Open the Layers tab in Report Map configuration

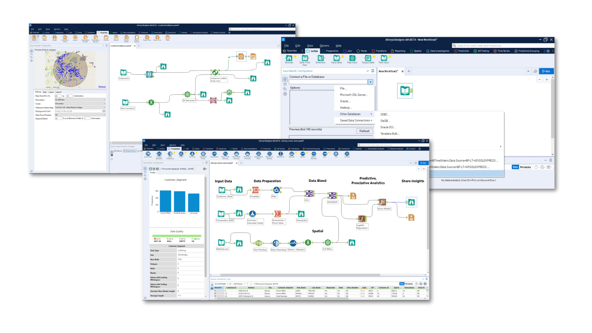coord(51,92)
